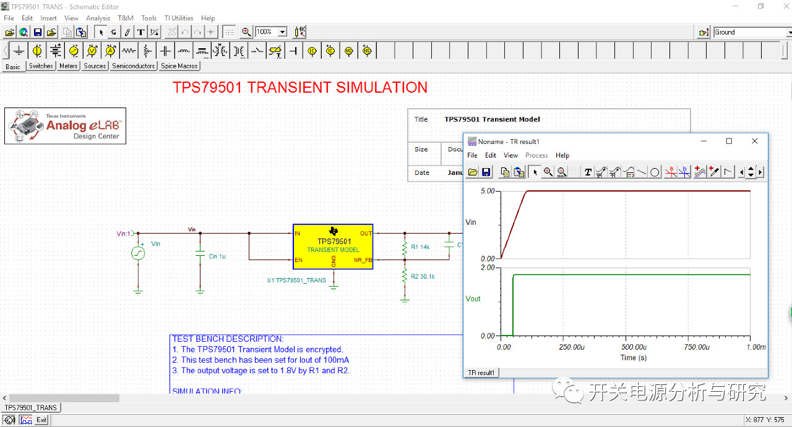Save the schematic with the floppy disk icon
The width and height of the screenshot is (792, 427).
pos(38,32)
